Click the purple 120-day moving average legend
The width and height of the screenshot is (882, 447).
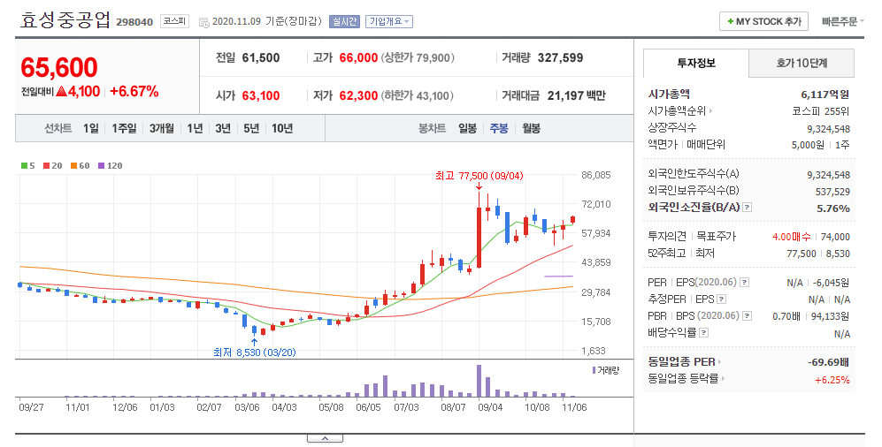[111, 166]
